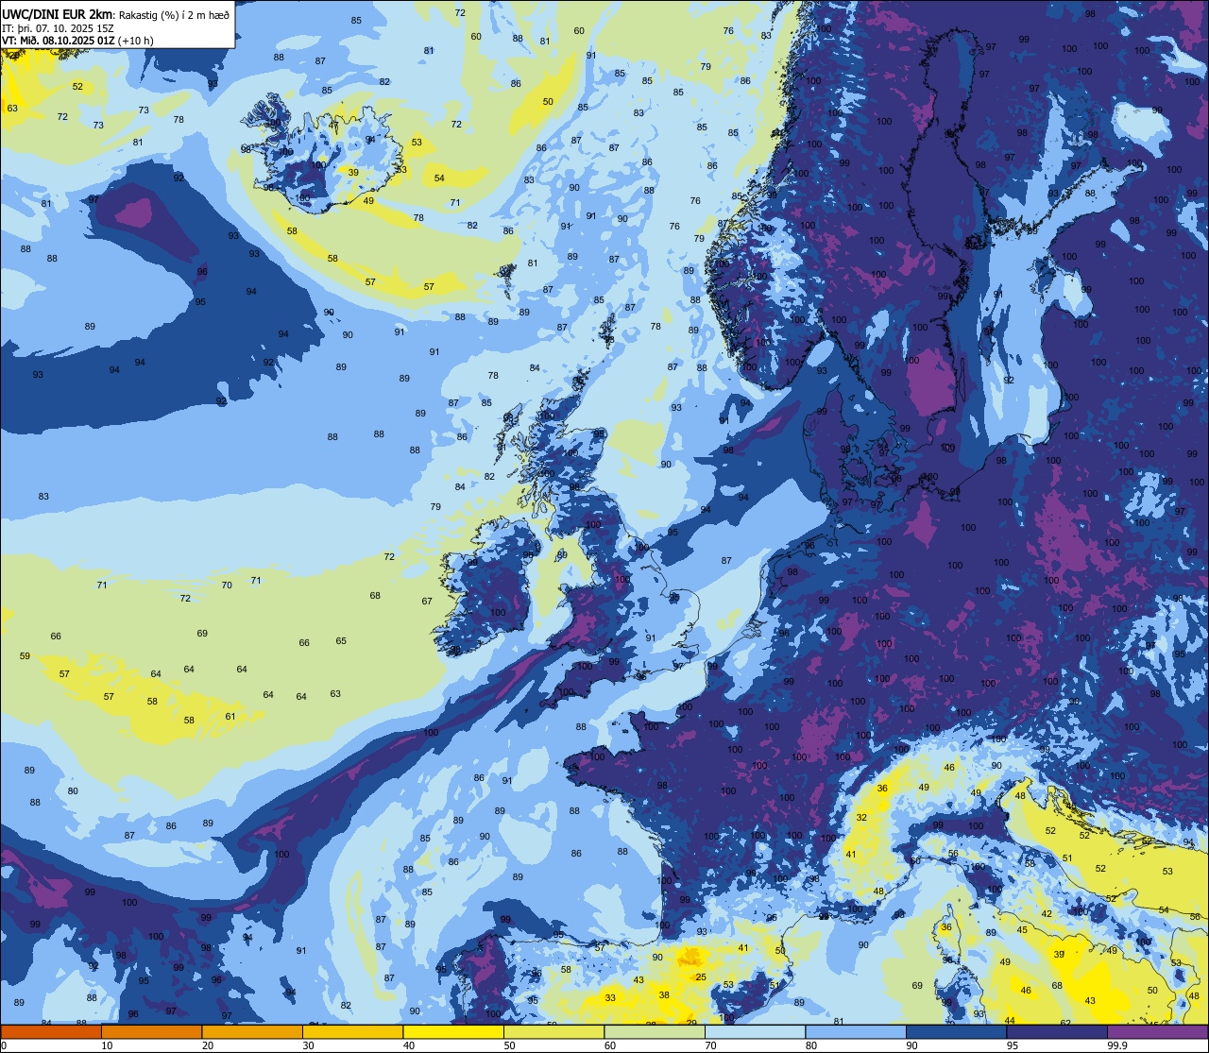Pick the medium blue 80–90 legend swatch
The image size is (1209, 1053).
[x=856, y=1031]
